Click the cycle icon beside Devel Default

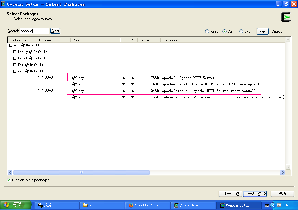[31, 58]
